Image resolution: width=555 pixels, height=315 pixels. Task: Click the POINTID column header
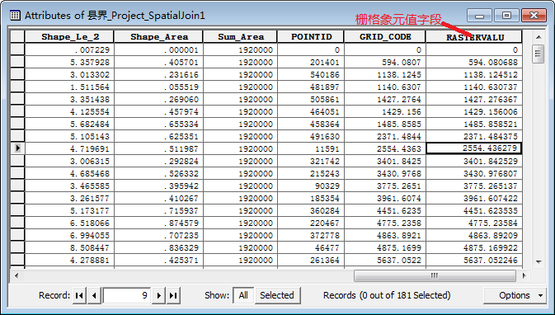(x=310, y=37)
